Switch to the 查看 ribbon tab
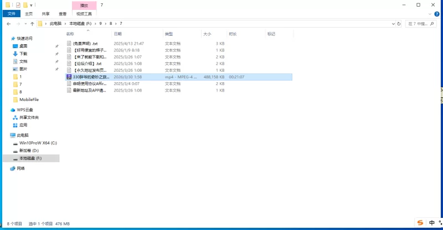The width and height of the screenshot is (443, 230). tap(63, 14)
